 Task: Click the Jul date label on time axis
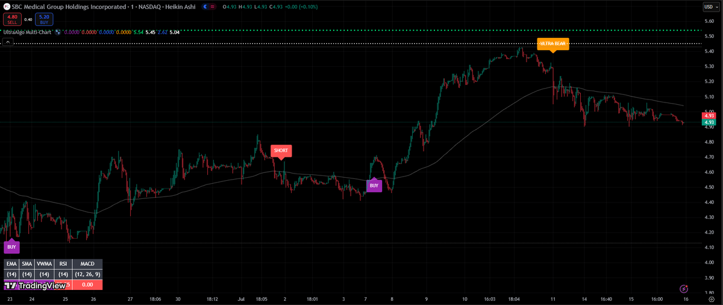click(241, 298)
